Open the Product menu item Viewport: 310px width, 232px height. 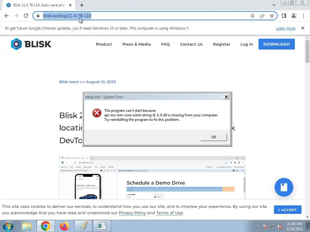(x=104, y=44)
